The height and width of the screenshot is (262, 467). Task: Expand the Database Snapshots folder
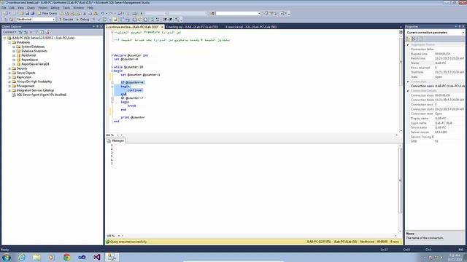point(14,51)
